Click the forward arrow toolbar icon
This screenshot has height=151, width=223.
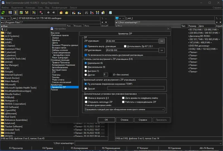[x=53, y=13]
